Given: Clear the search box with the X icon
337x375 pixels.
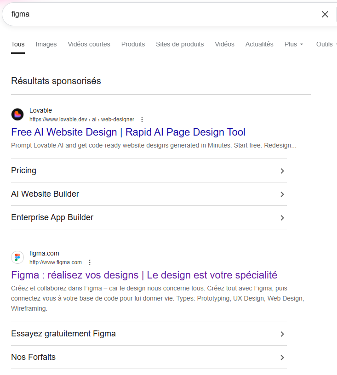Looking at the screenshot, I should click(x=325, y=14).
